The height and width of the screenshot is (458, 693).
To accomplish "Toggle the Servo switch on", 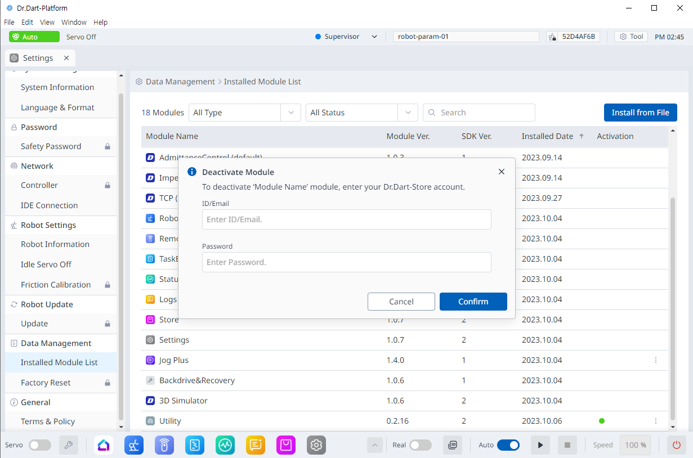I will pyautogui.click(x=40, y=445).
